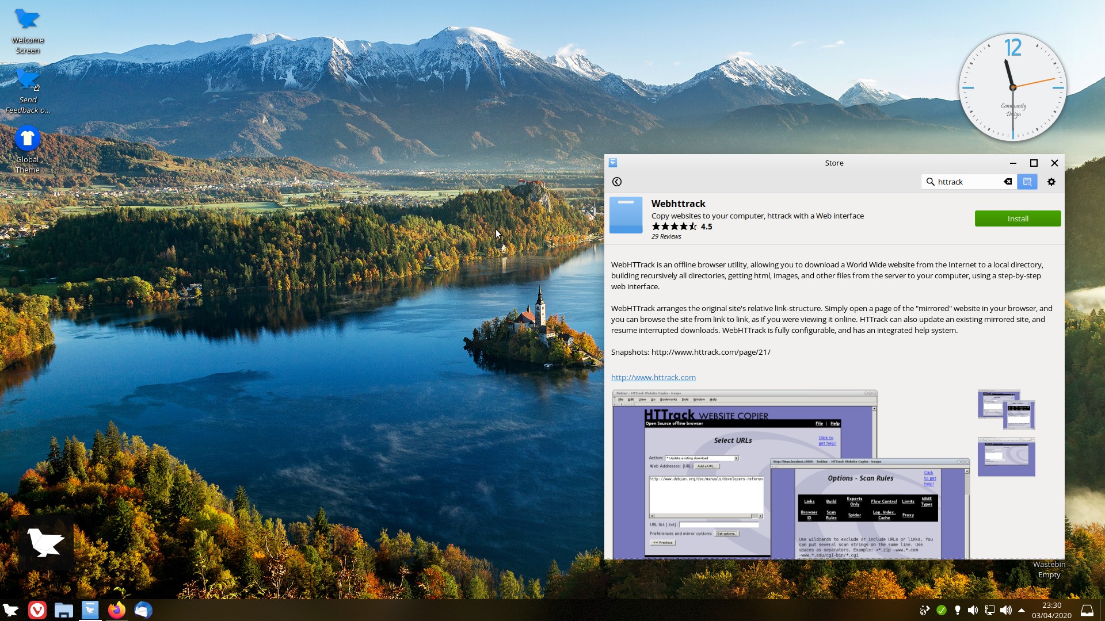
Task: Open the Global Theme desktop icon
Action: (x=27, y=139)
